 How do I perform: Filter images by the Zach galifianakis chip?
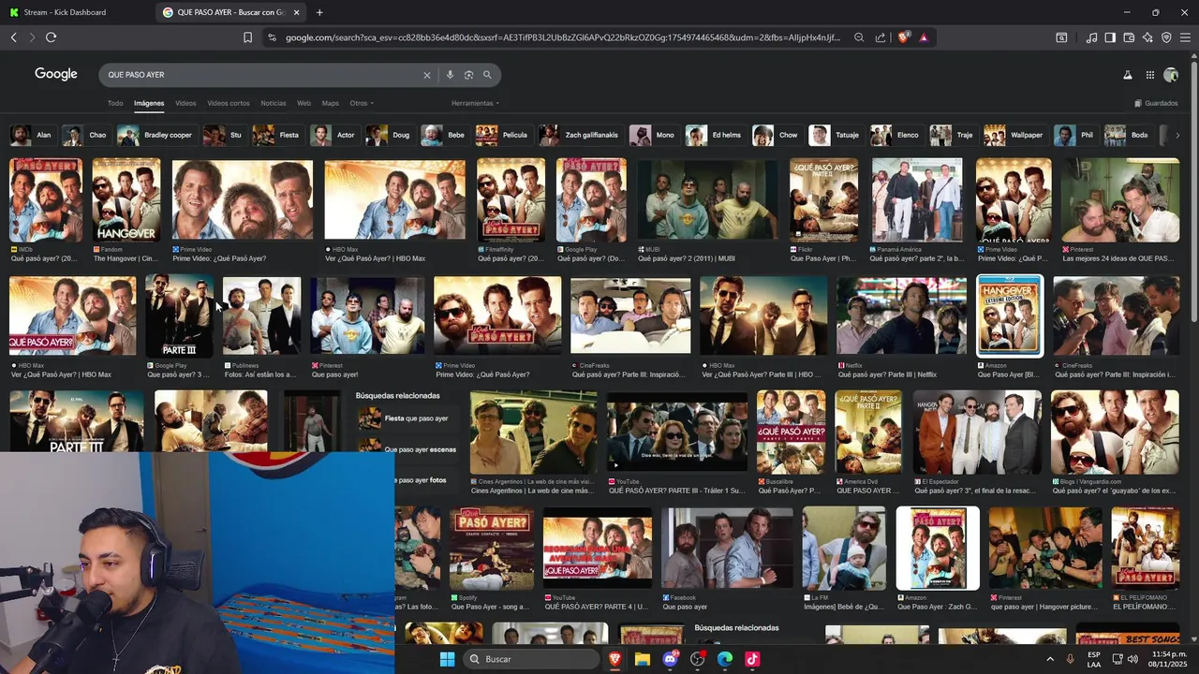point(580,135)
